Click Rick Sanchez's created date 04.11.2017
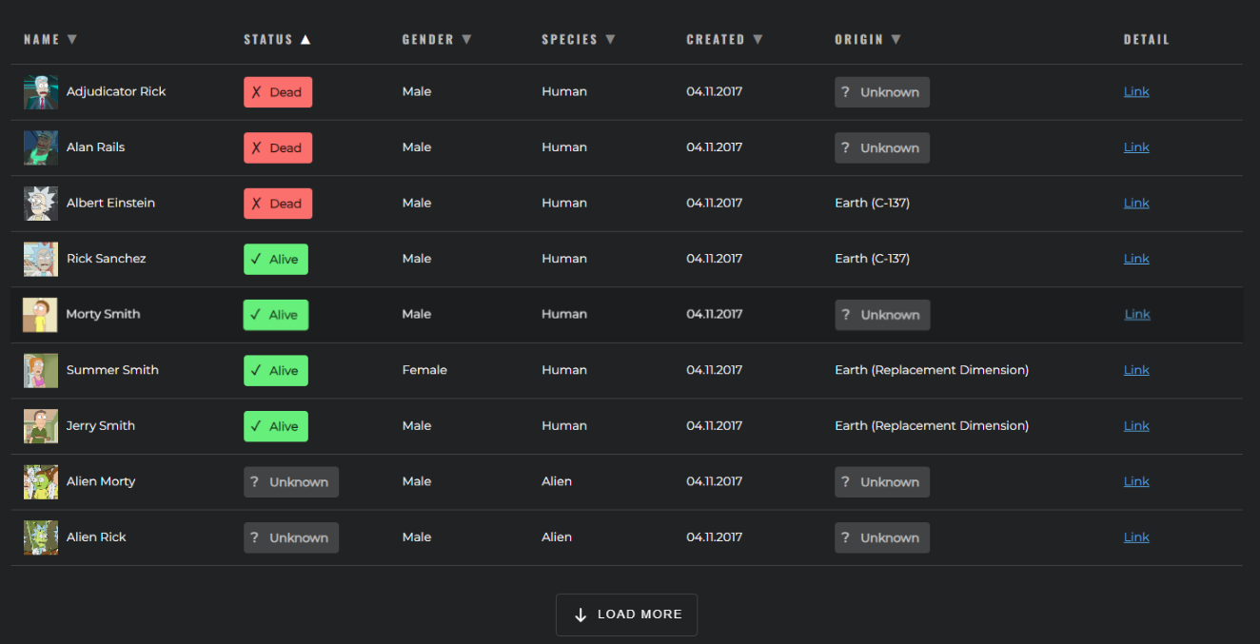Image resolution: width=1260 pixels, height=644 pixels. click(715, 259)
